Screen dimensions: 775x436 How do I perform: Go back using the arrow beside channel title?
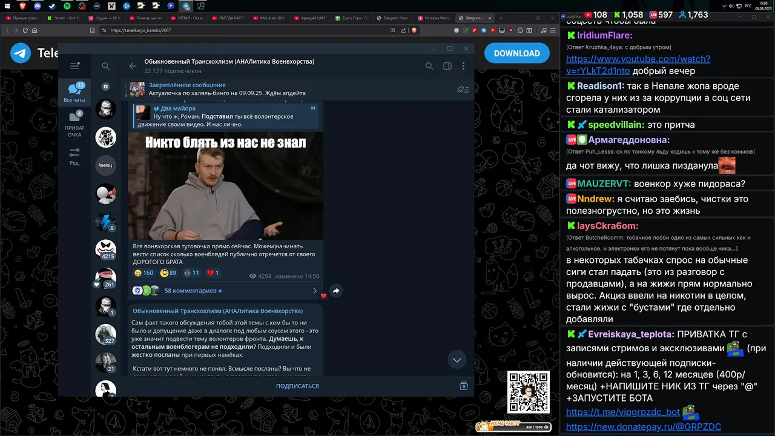[x=133, y=66]
